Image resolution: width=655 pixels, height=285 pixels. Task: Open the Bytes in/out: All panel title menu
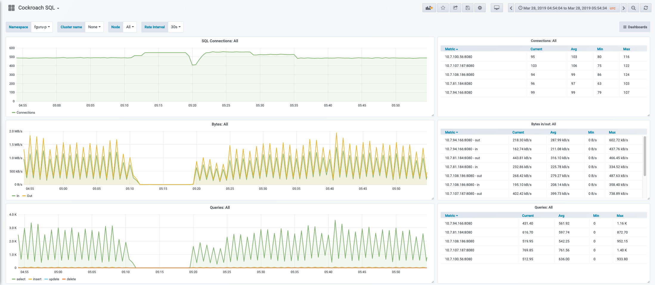pyautogui.click(x=543, y=124)
